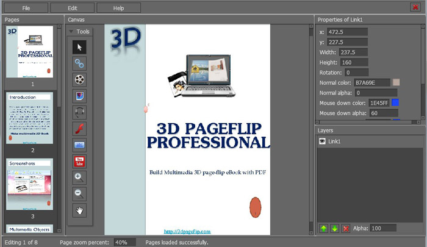Select the YouTube video tool
427x247 pixels.
79,162
